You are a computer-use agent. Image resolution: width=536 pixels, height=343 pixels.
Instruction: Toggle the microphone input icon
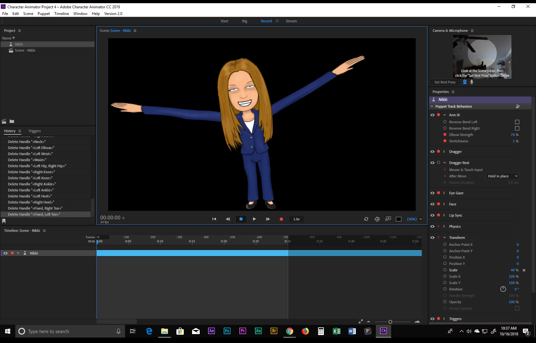(472, 82)
